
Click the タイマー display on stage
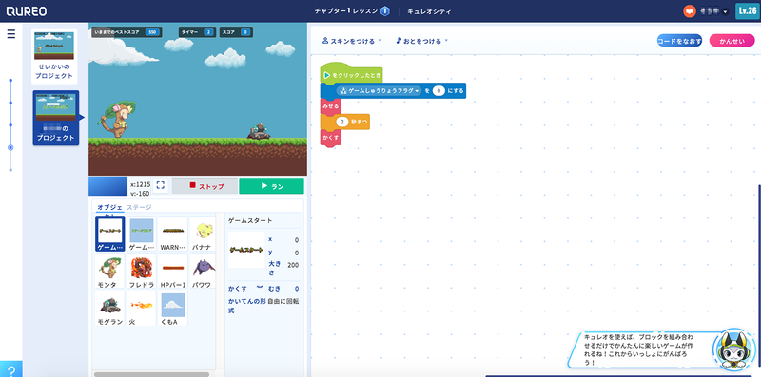click(198, 32)
